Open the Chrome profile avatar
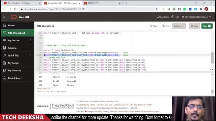 [206, 9]
